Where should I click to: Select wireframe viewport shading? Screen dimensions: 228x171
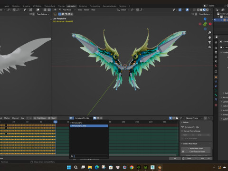[198, 10]
